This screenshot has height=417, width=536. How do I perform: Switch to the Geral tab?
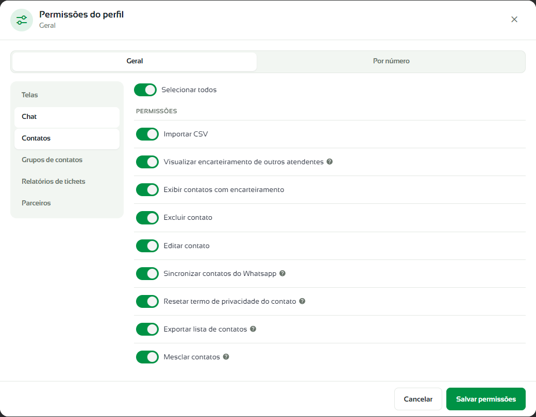coord(135,61)
